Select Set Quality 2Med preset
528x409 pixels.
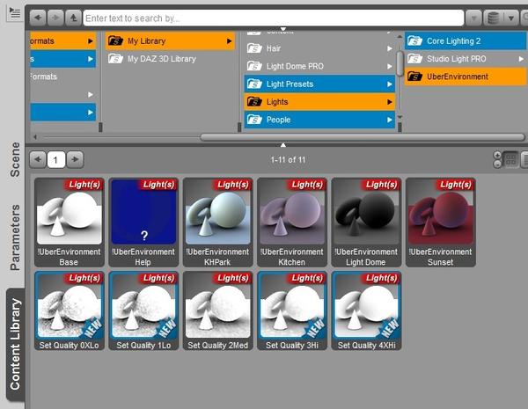pos(218,310)
